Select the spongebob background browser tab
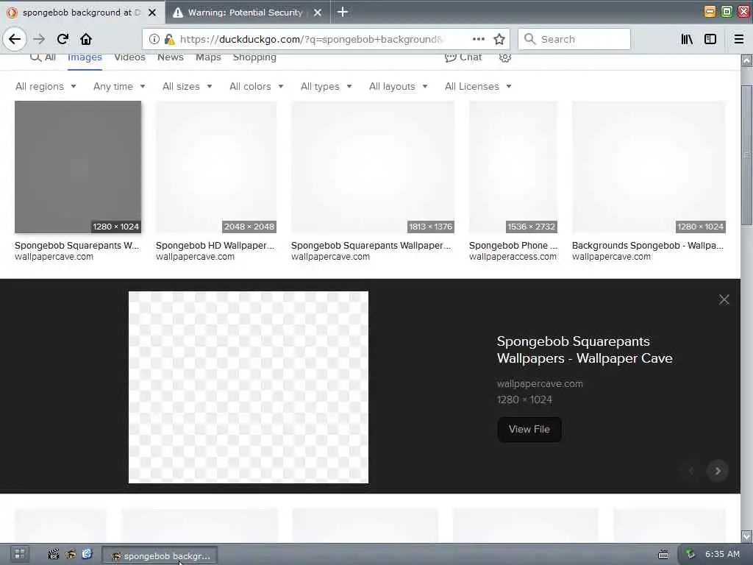This screenshot has width=753, height=565. click(x=82, y=13)
